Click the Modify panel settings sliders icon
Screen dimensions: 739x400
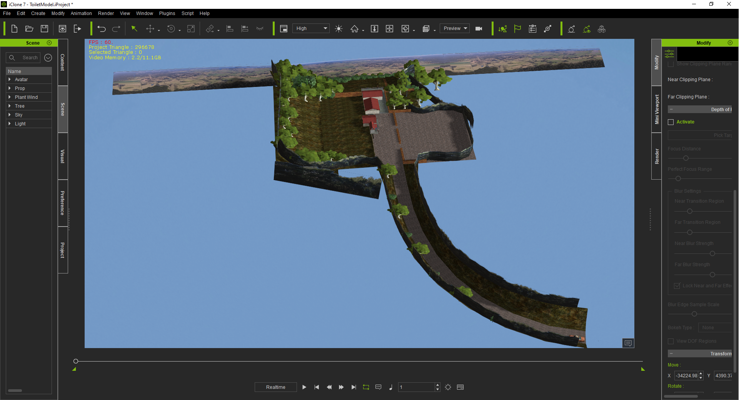click(669, 54)
